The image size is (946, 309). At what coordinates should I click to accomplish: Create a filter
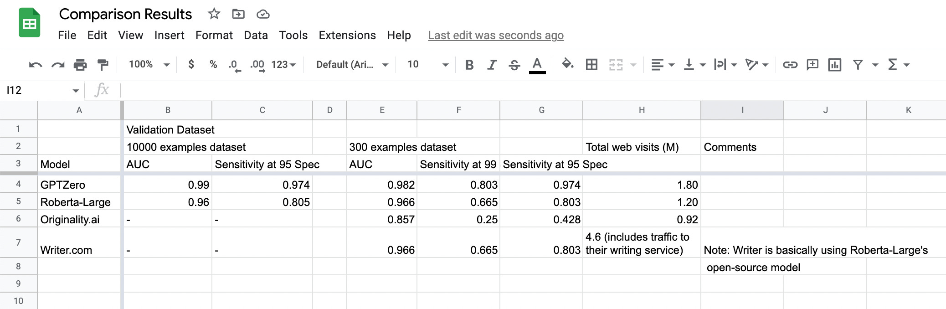858,65
